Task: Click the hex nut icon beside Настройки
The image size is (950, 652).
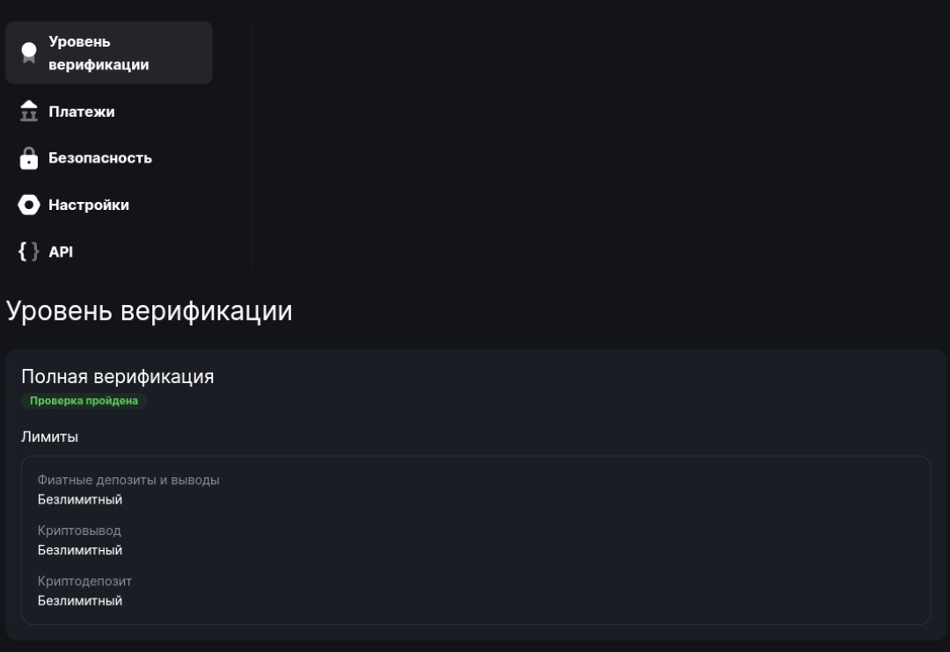Action: pos(29,205)
